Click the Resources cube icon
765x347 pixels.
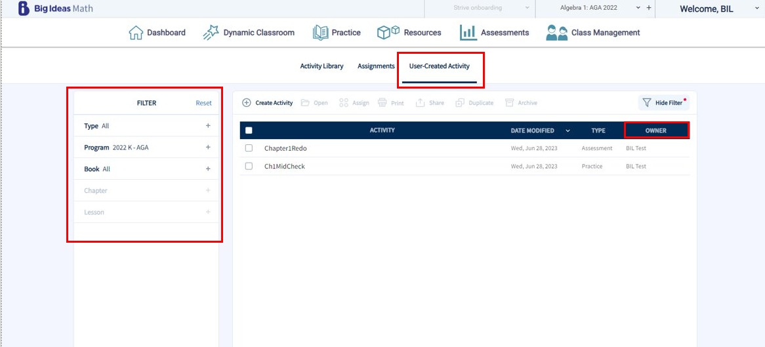tap(388, 33)
